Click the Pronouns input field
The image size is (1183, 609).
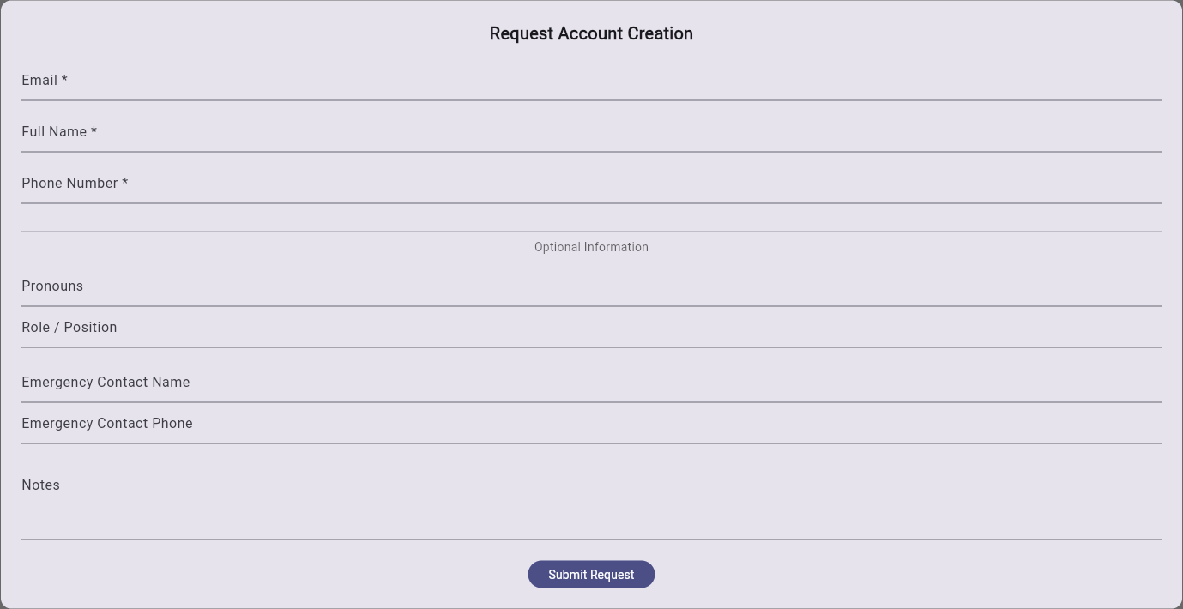(x=592, y=298)
